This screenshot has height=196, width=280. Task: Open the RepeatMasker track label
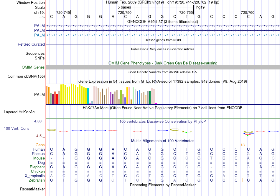32,189
